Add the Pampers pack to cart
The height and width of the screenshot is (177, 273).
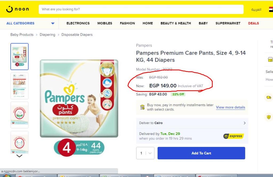[201, 153]
